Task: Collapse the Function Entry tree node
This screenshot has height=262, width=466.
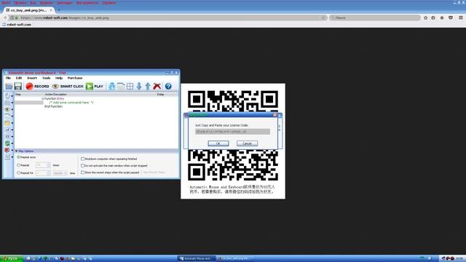Action: pyautogui.click(x=42, y=99)
